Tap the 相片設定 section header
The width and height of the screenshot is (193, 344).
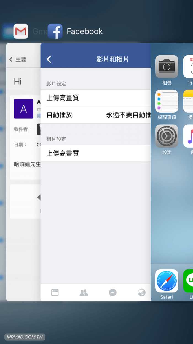[56, 139]
